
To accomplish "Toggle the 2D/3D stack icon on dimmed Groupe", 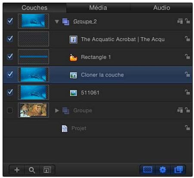I will click(180, 110).
